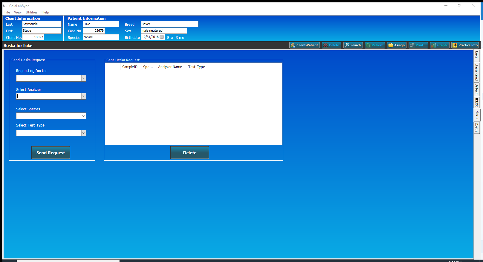Switch to the IDEXX side tab
Viewport: 483px width, 262px height.
tap(477, 102)
